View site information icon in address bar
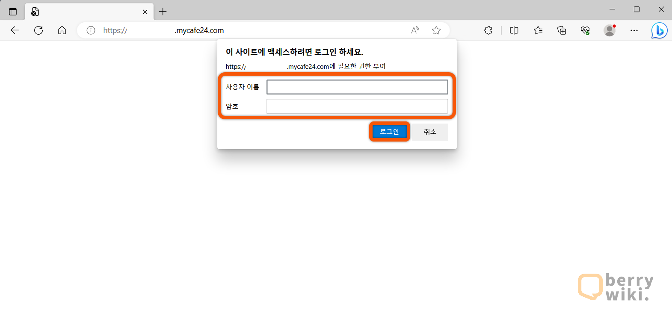Viewport: 672px width, 313px height. point(91,30)
